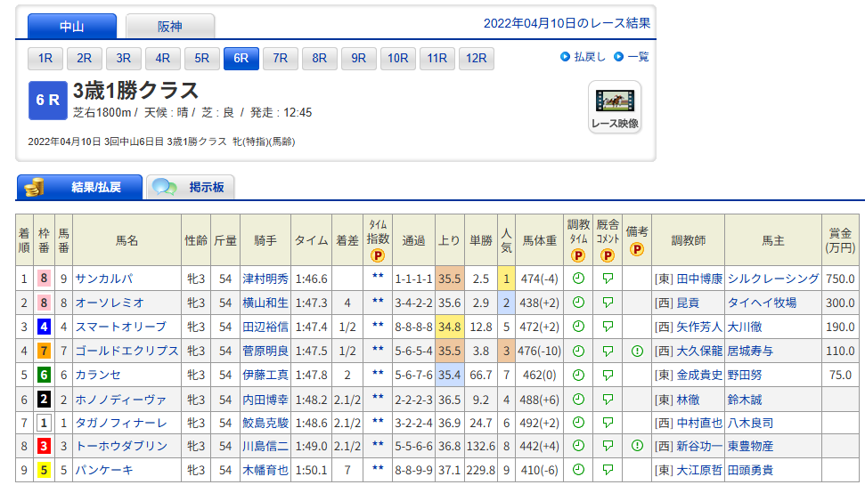Click the P icon under 備考 header

pos(636,249)
